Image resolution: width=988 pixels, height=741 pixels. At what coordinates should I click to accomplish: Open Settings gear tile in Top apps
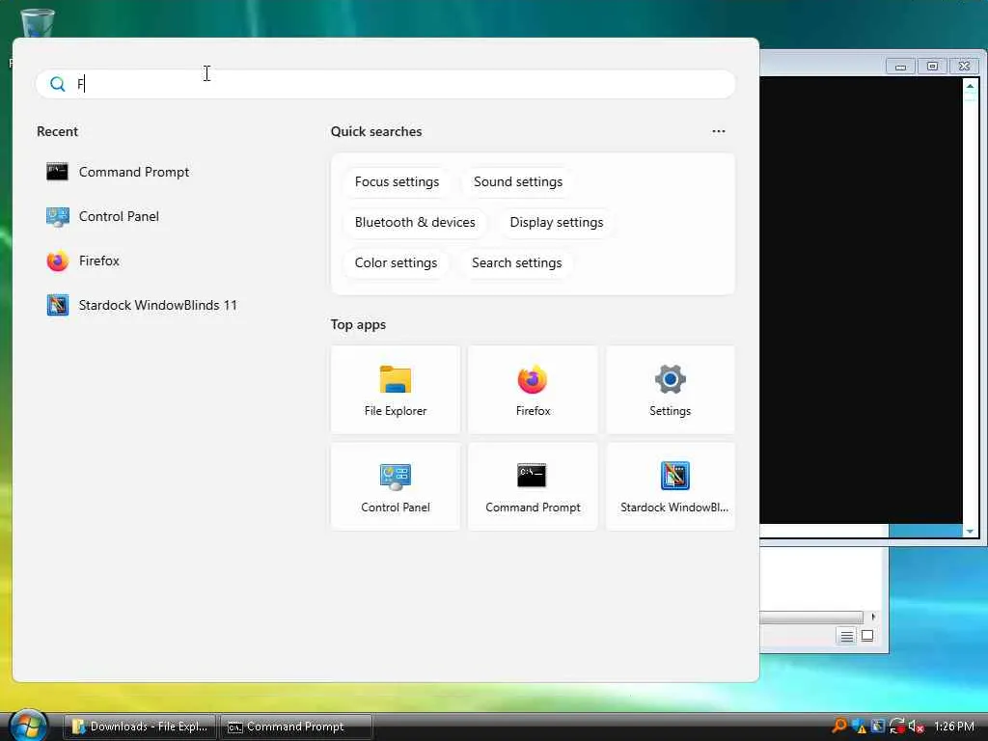pos(671,390)
